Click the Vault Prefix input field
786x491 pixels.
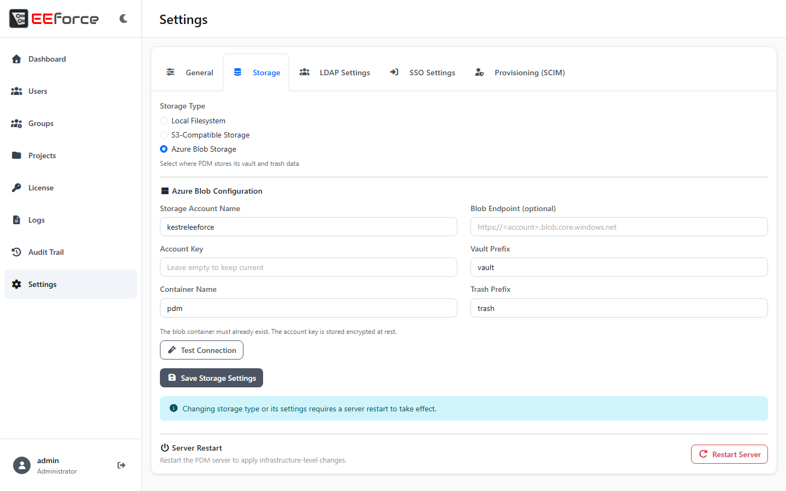coord(619,267)
